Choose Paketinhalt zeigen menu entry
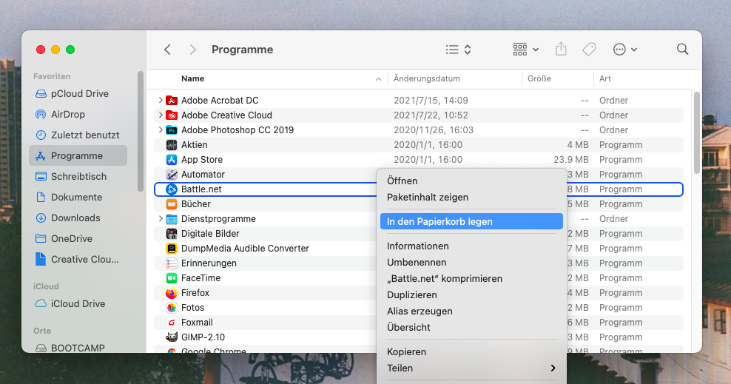Image resolution: width=731 pixels, height=384 pixels. coord(471,197)
